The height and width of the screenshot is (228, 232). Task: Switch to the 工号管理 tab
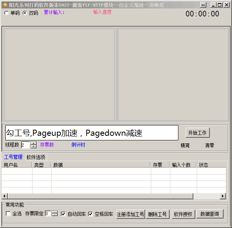(13, 157)
